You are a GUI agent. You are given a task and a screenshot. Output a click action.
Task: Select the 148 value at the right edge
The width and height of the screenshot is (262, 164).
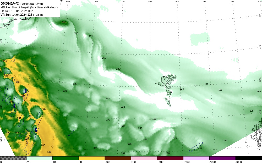coord(259,91)
